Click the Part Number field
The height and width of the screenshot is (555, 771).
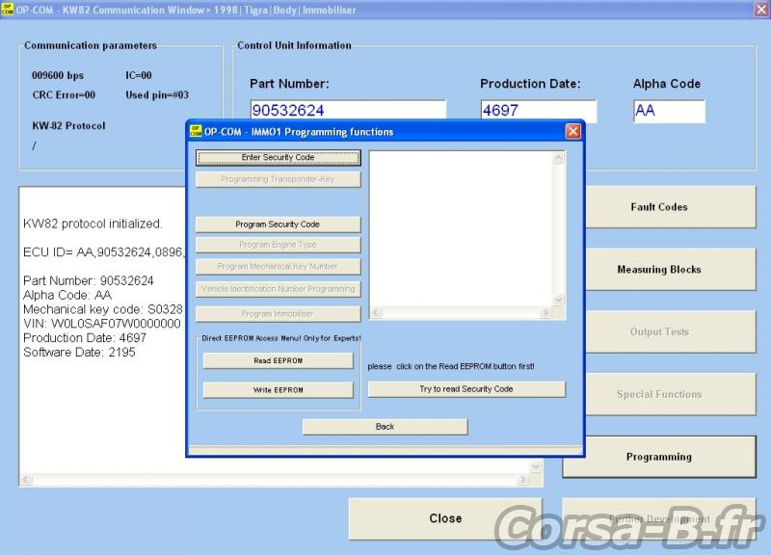(348, 110)
